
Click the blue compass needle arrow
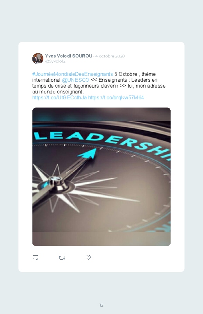87,154
